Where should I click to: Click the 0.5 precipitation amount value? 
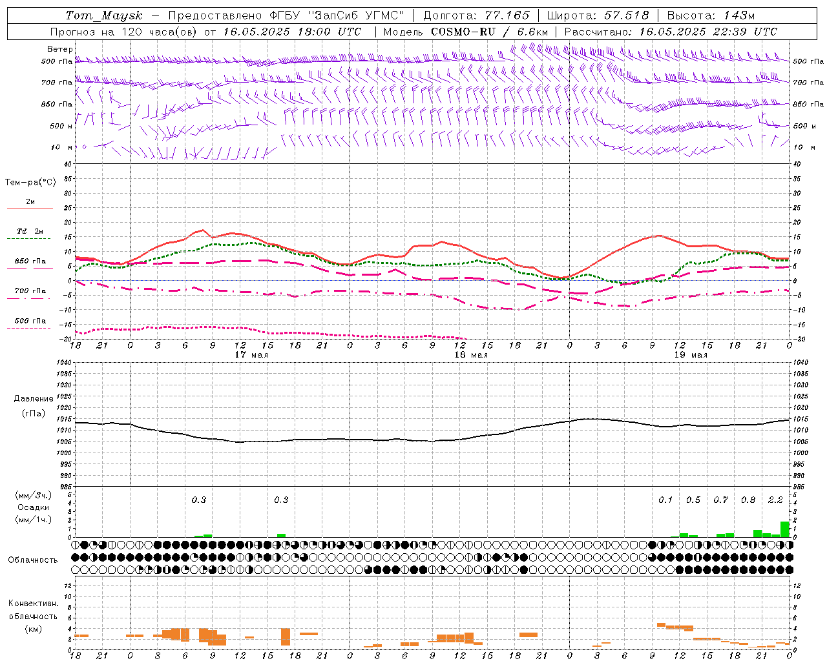click(693, 500)
